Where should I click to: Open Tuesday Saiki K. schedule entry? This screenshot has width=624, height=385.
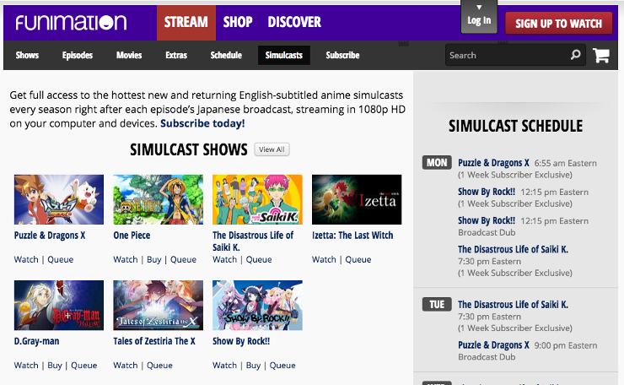point(513,305)
